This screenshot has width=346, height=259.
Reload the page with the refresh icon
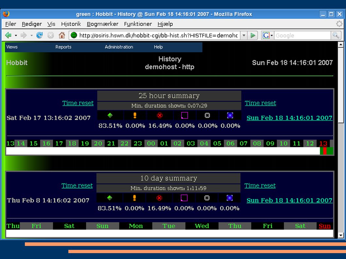point(40,35)
